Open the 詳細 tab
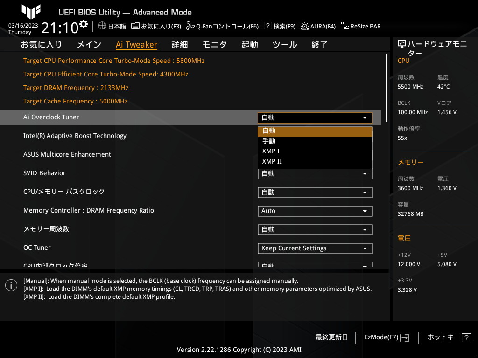478x358 pixels. coord(180,45)
